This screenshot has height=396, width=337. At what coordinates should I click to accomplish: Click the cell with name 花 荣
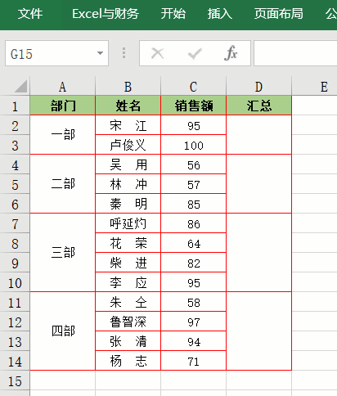(x=128, y=243)
